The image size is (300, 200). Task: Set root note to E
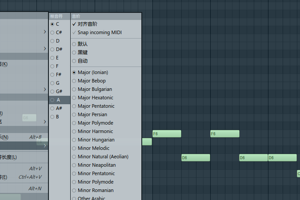pos(60,58)
